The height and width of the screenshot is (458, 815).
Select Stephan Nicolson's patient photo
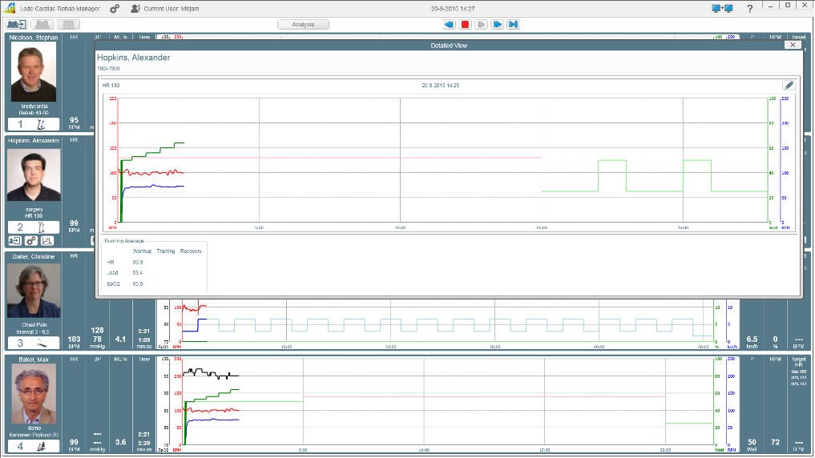[33, 71]
